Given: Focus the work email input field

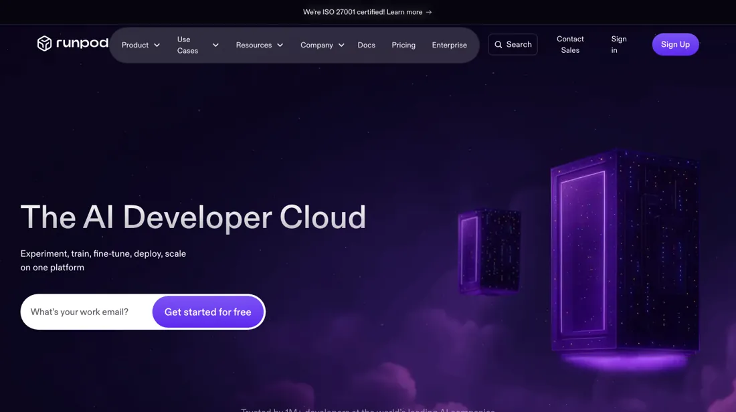Looking at the screenshot, I should (x=87, y=312).
